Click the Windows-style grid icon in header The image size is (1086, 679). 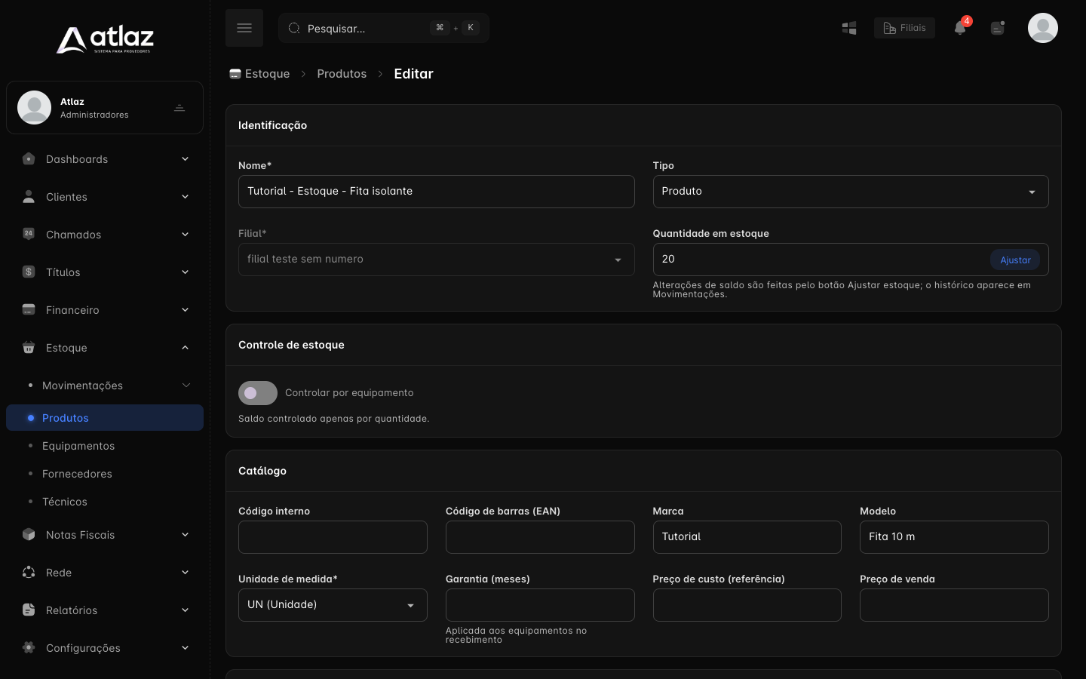(849, 28)
